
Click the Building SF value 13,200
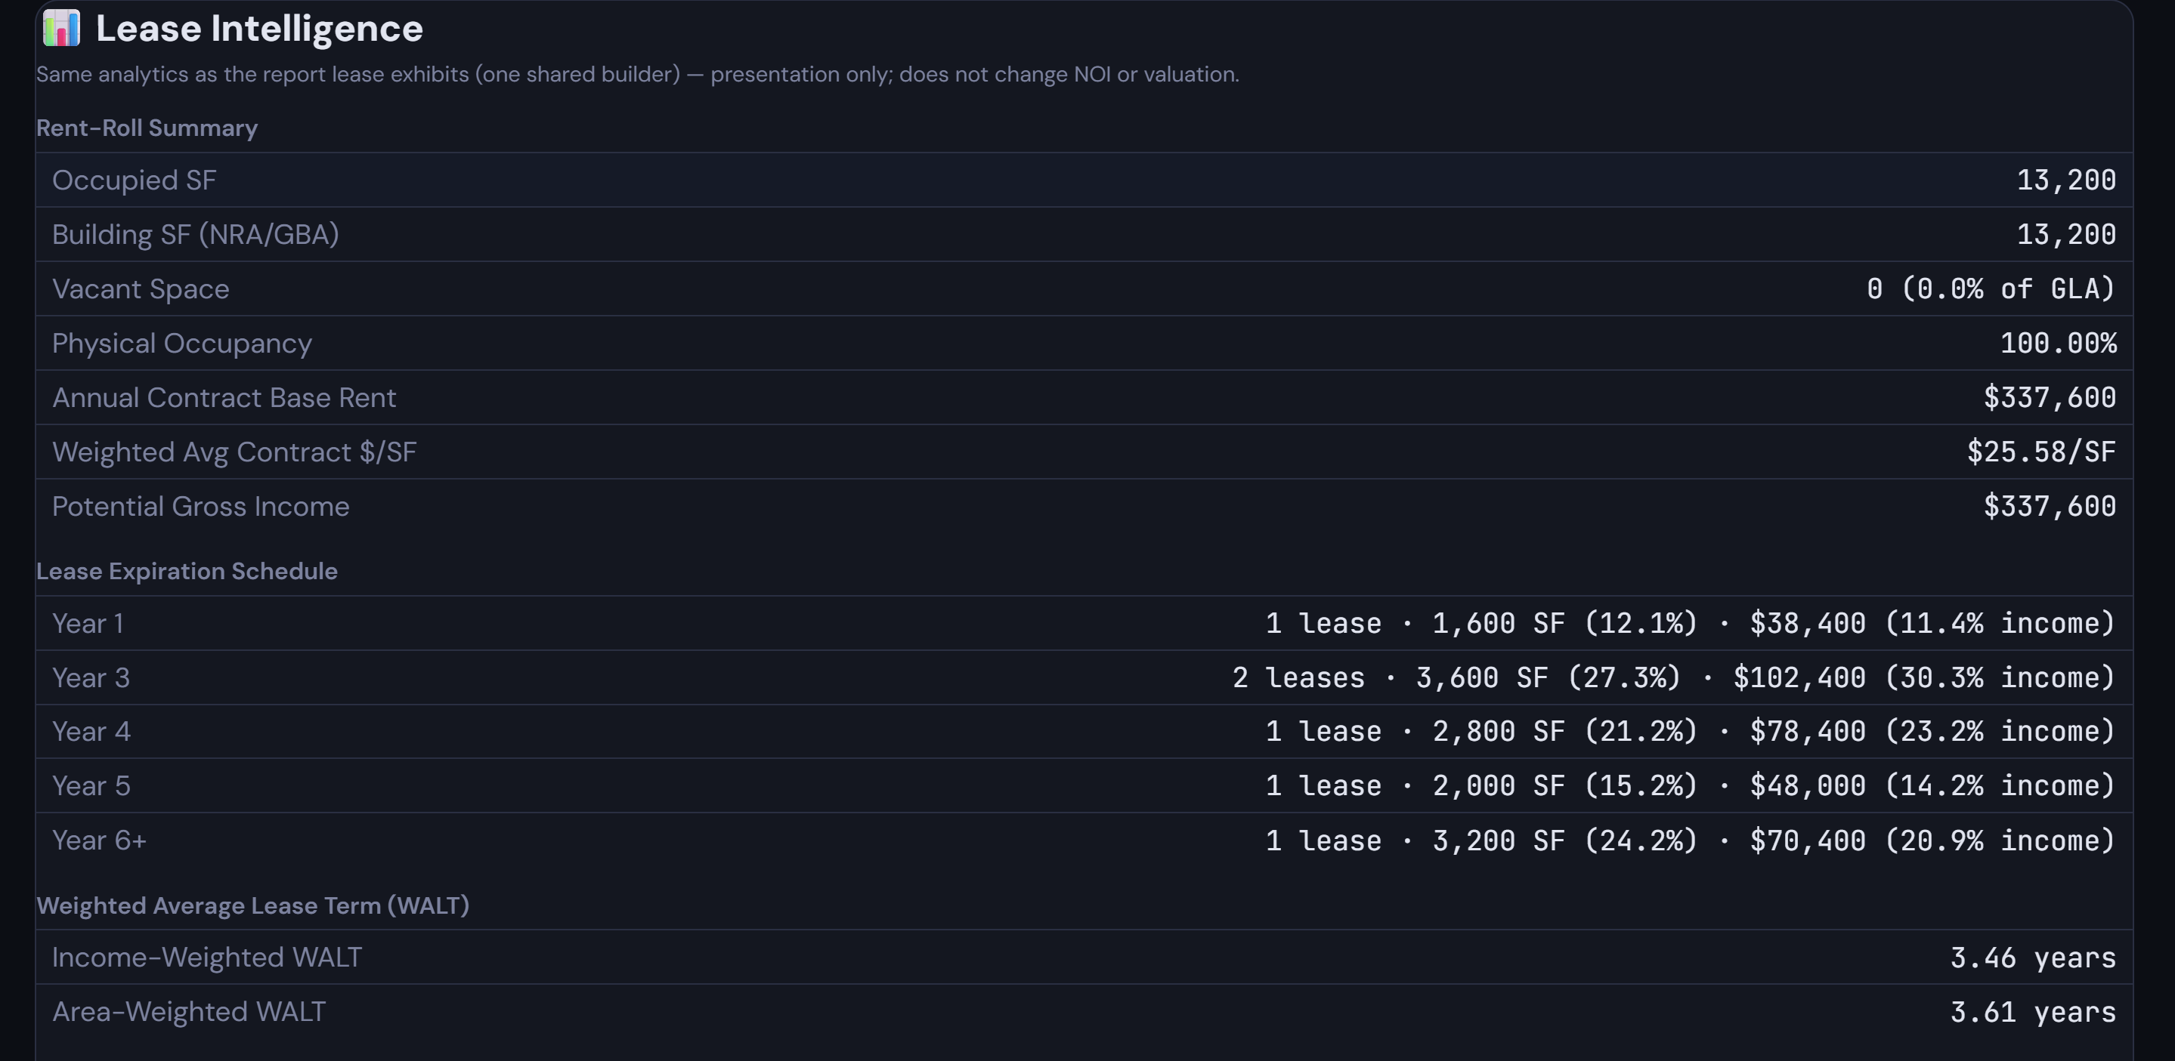click(2066, 234)
